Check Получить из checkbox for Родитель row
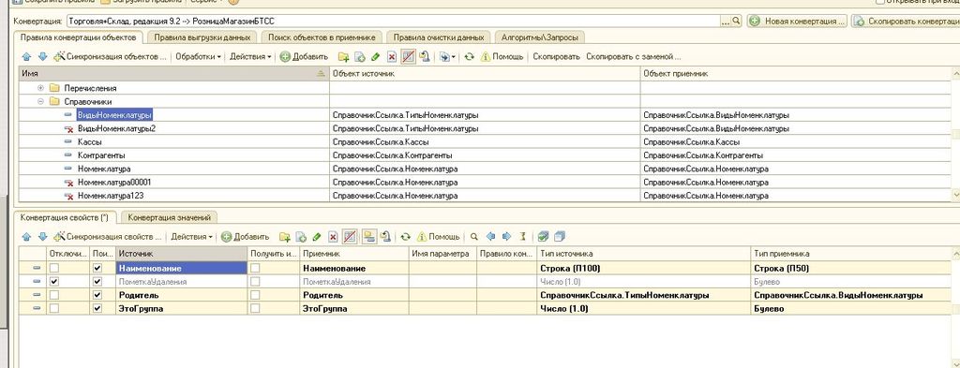Viewport: 960px width, 368px height. pos(255,295)
